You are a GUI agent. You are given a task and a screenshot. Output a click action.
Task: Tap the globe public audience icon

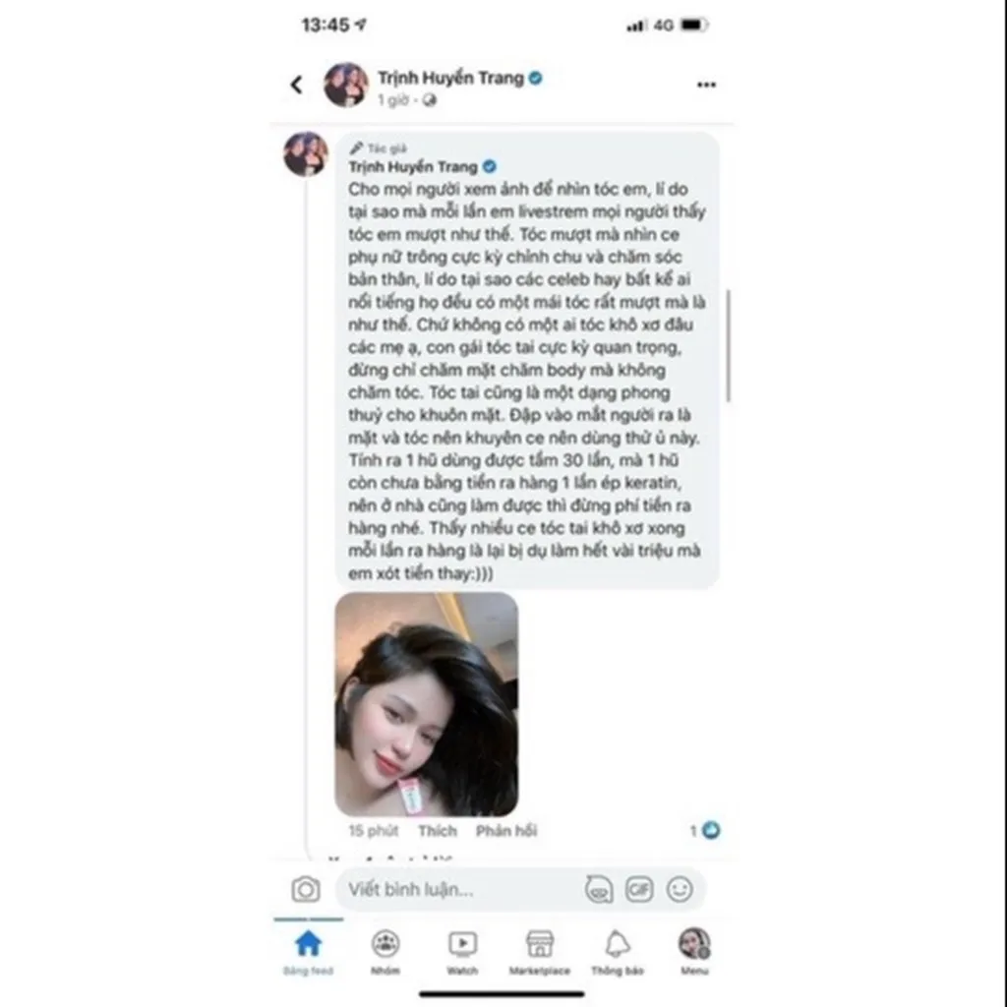[x=429, y=100]
